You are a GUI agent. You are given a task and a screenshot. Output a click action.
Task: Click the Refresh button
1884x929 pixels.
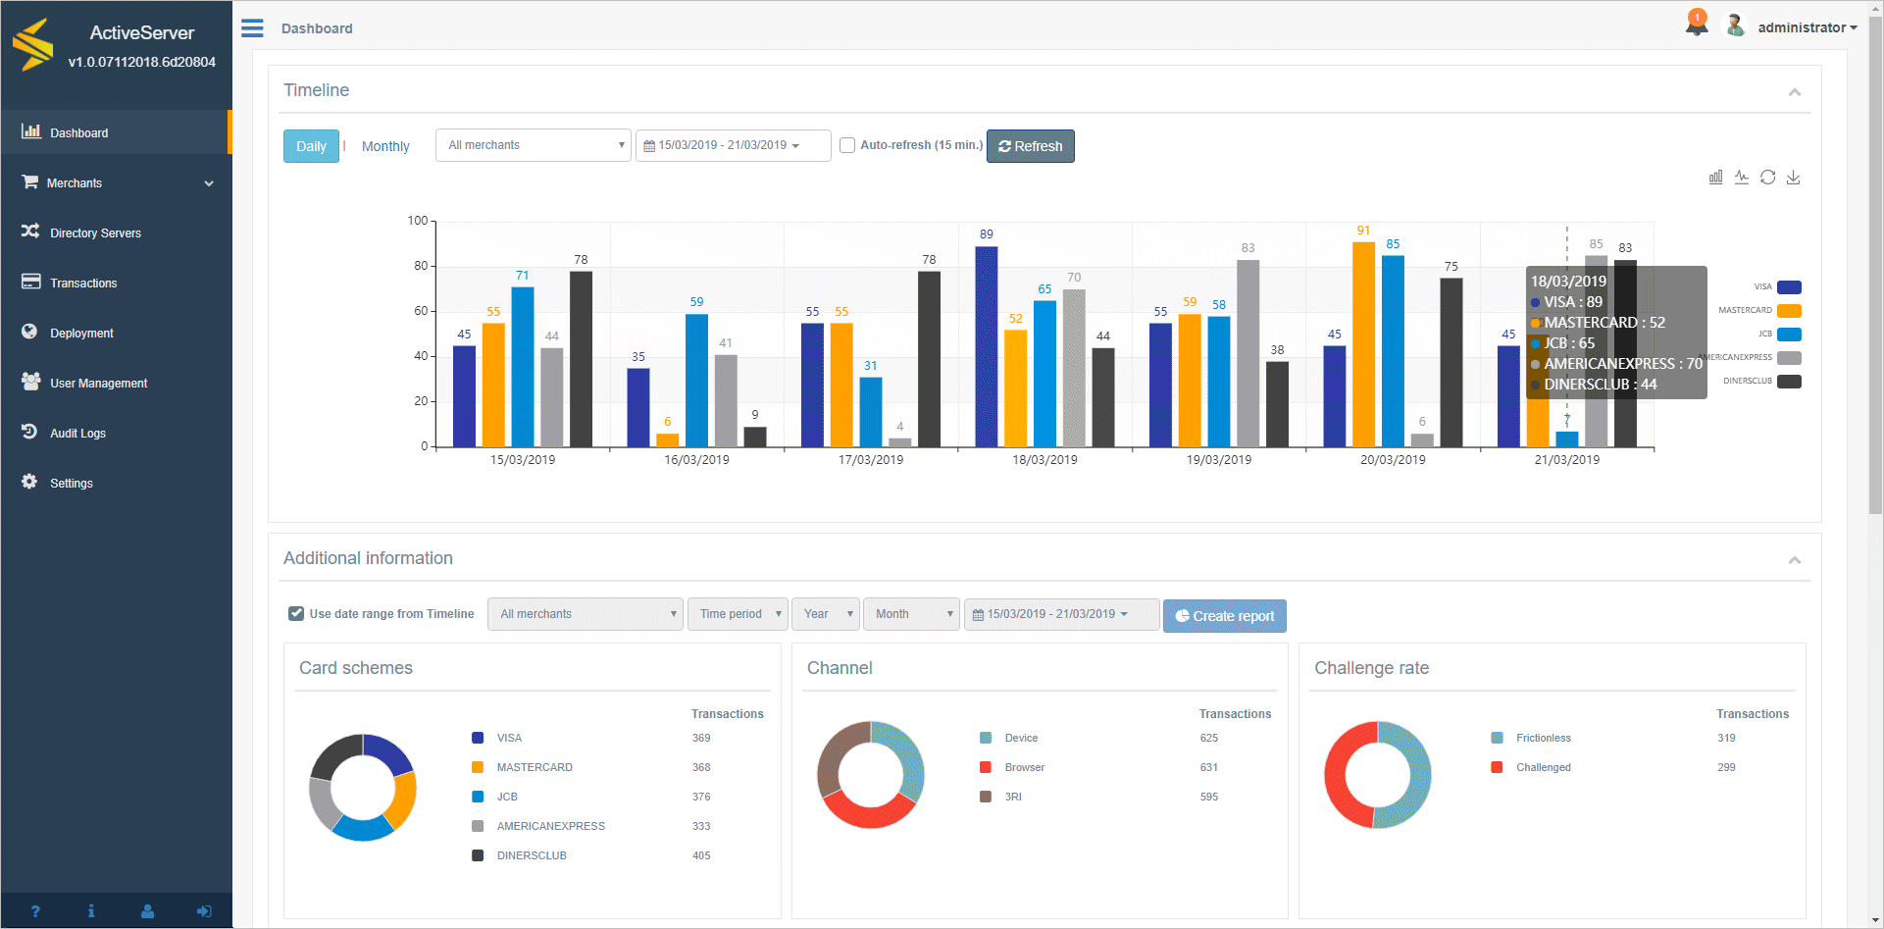(1030, 146)
